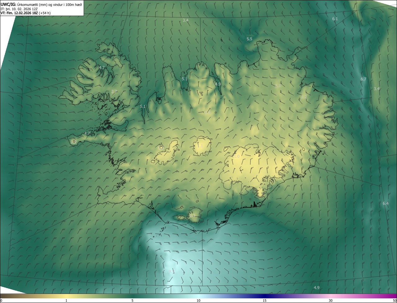
Task: Click the title 'Úrkomumætti (mm) og vindur í 100m hæð'
Action: tap(50, 4)
